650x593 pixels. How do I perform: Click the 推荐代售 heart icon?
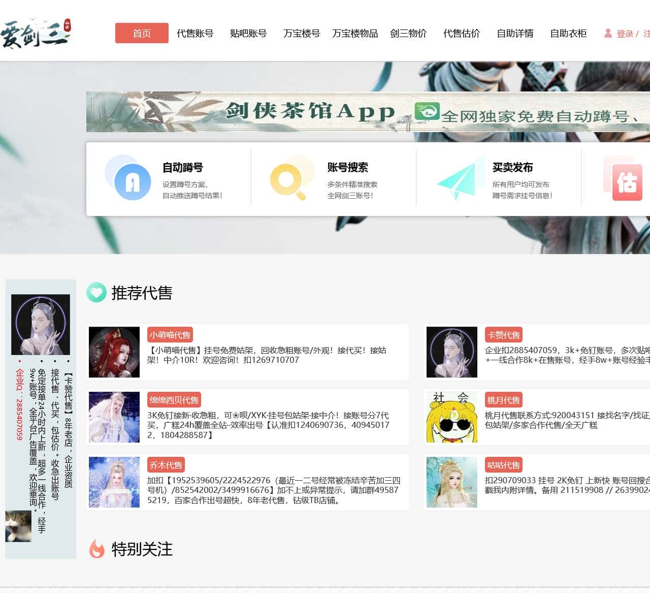pos(96,292)
